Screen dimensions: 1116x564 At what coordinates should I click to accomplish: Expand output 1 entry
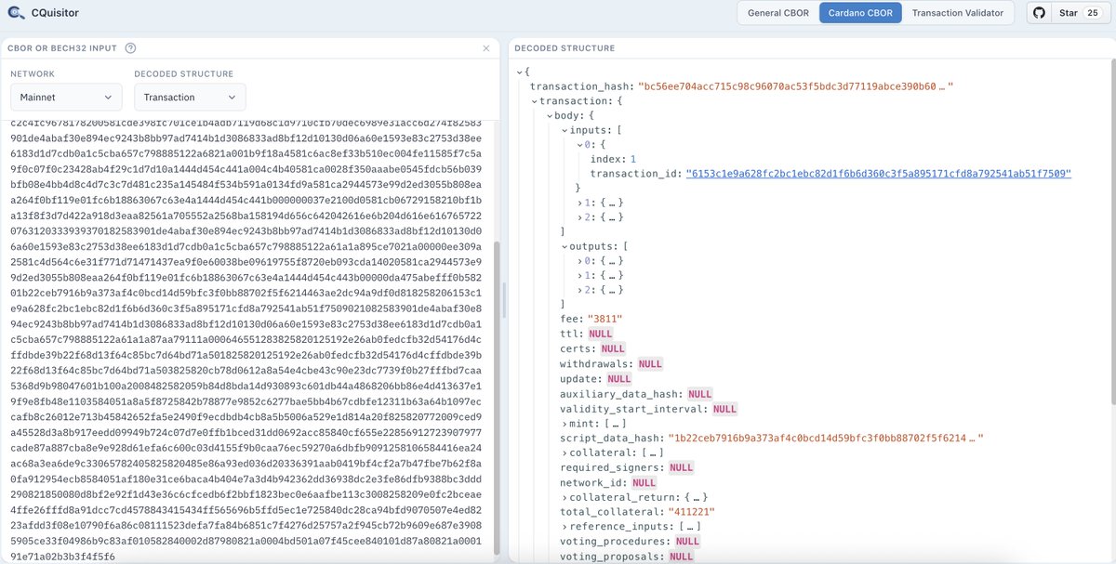[578, 275]
